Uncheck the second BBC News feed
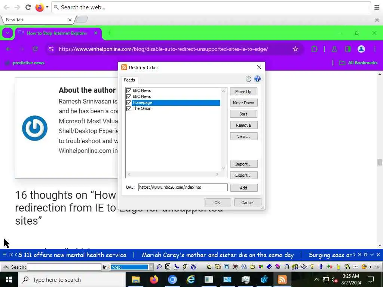This screenshot has width=383, height=287. click(x=129, y=97)
